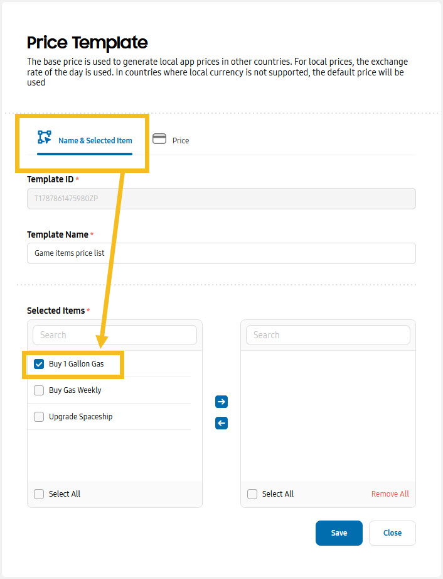Focus the Template Name input field

coord(221,253)
